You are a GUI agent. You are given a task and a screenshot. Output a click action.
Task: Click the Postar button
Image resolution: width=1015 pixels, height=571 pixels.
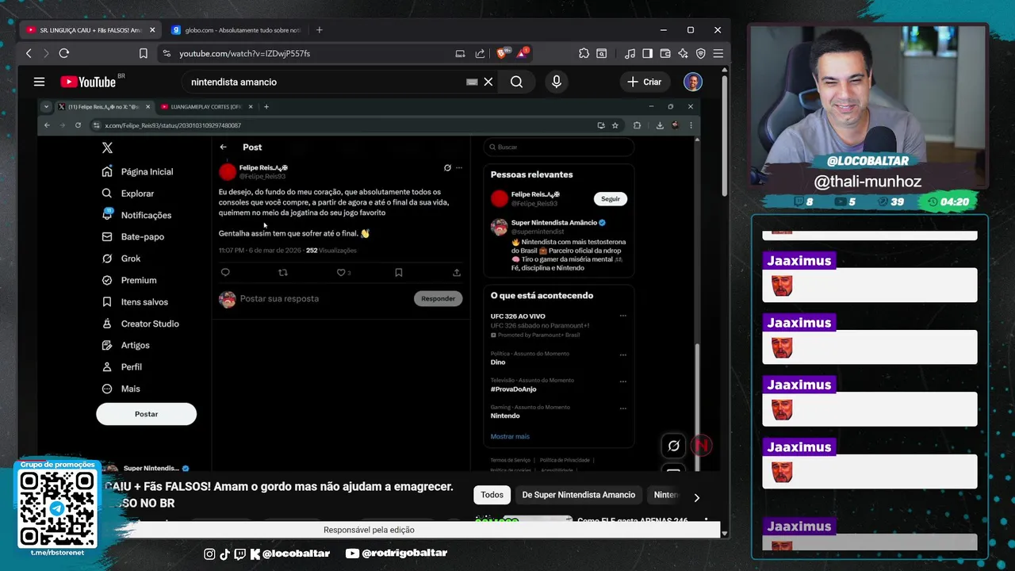point(146,414)
